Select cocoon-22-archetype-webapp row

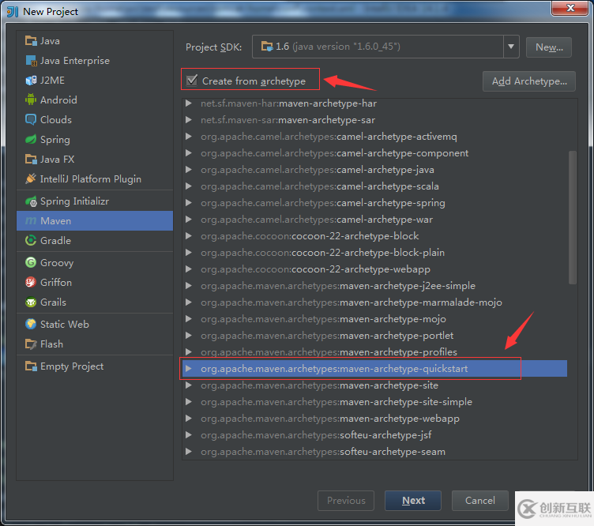click(374, 269)
